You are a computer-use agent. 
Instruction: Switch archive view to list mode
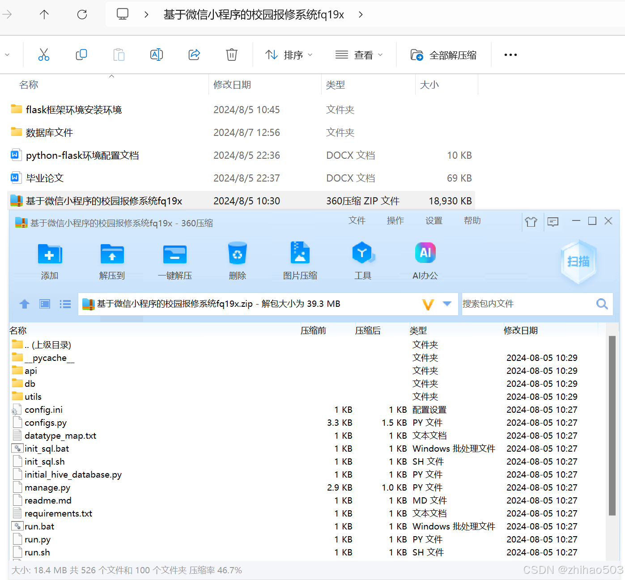tap(65, 304)
